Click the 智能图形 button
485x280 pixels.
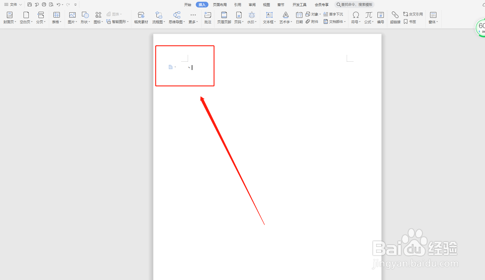click(118, 22)
